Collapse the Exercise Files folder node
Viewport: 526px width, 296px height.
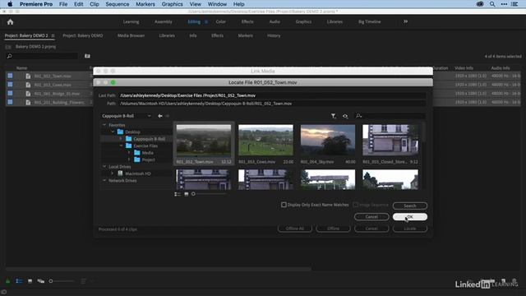121,146
